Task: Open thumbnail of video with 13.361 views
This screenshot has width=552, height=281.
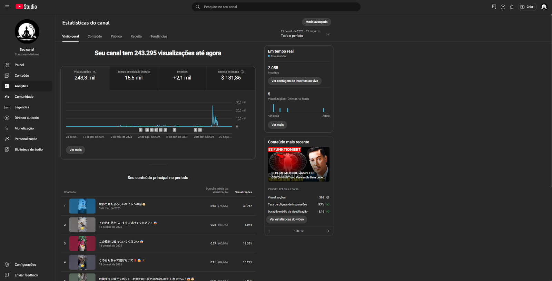Action: coord(82,243)
